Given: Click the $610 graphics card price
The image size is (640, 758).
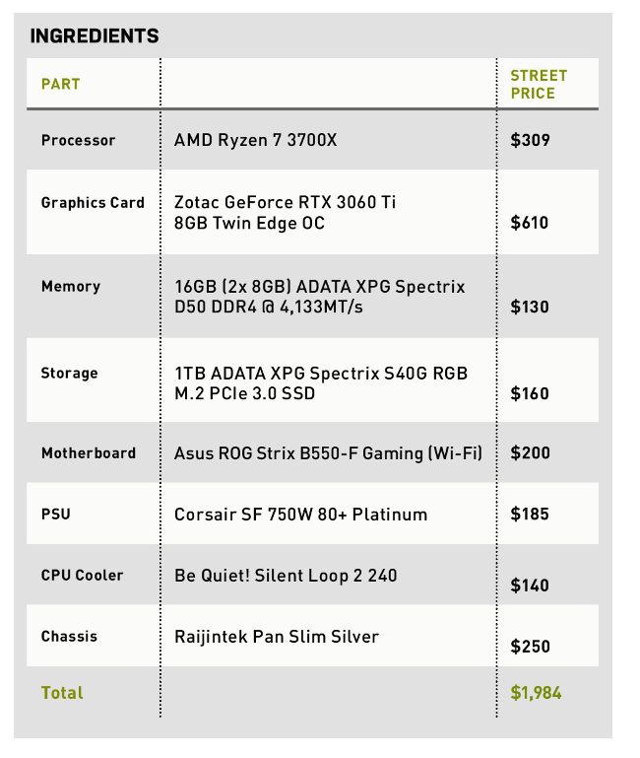Looking at the screenshot, I should pyautogui.click(x=530, y=223).
